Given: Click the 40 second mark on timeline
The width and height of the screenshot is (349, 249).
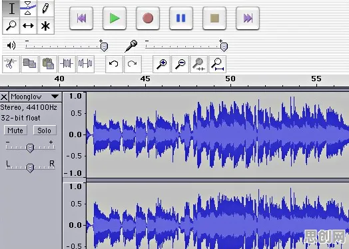Looking at the screenshot, I should (59, 79).
